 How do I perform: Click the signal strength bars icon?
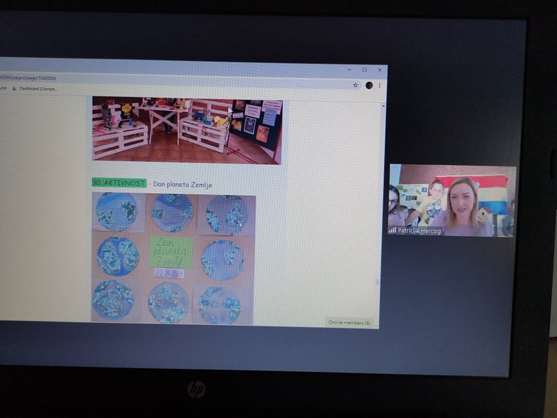coord(393,230)
